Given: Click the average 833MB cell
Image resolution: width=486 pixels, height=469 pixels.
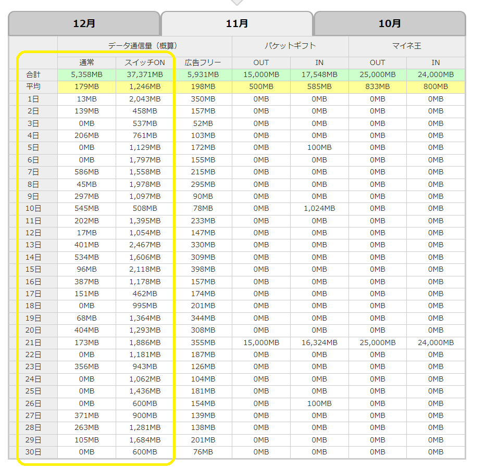Looking at the screenshot, I should pyautogui.click(x=378, y=87).
